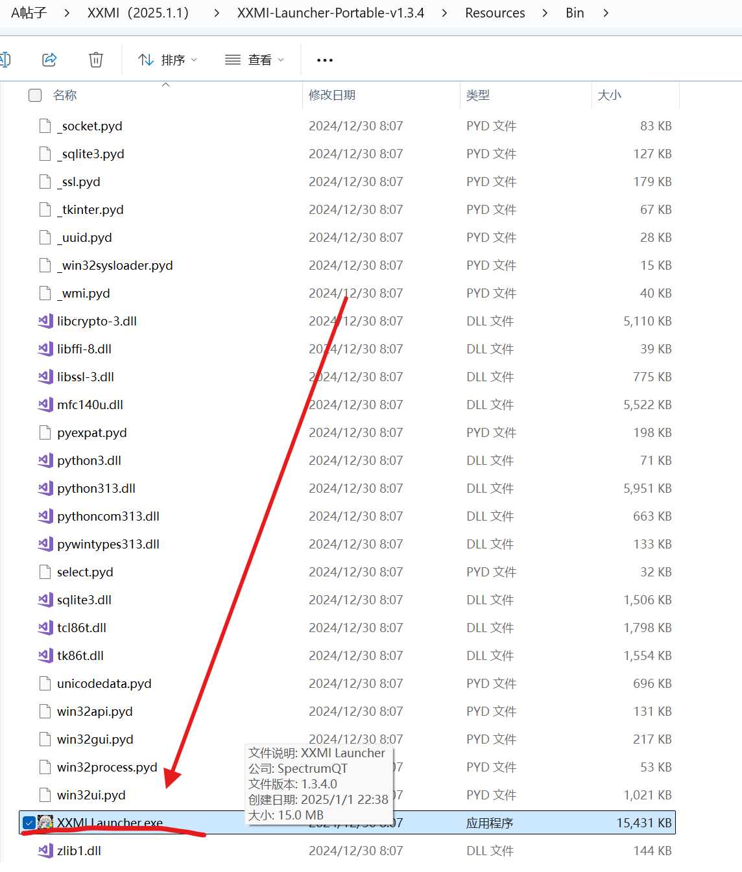
Task: Sort by 大小 column header
Action: (609, 95)
